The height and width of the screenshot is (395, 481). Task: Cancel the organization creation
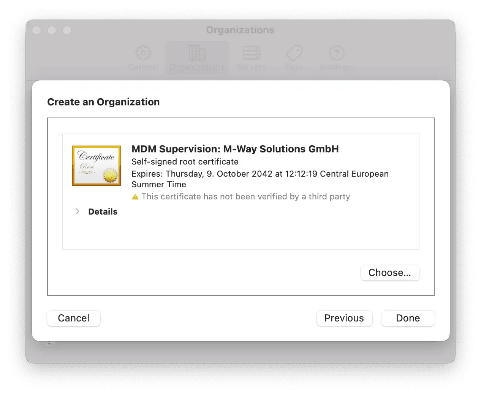(x=74, y=318)
